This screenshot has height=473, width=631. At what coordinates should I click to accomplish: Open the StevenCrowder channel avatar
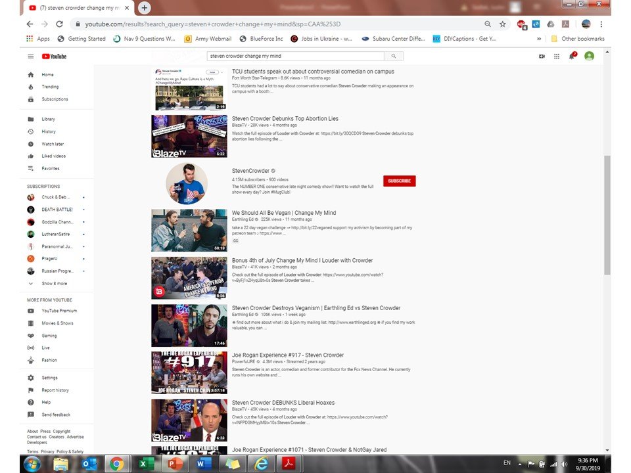[186, 183]
